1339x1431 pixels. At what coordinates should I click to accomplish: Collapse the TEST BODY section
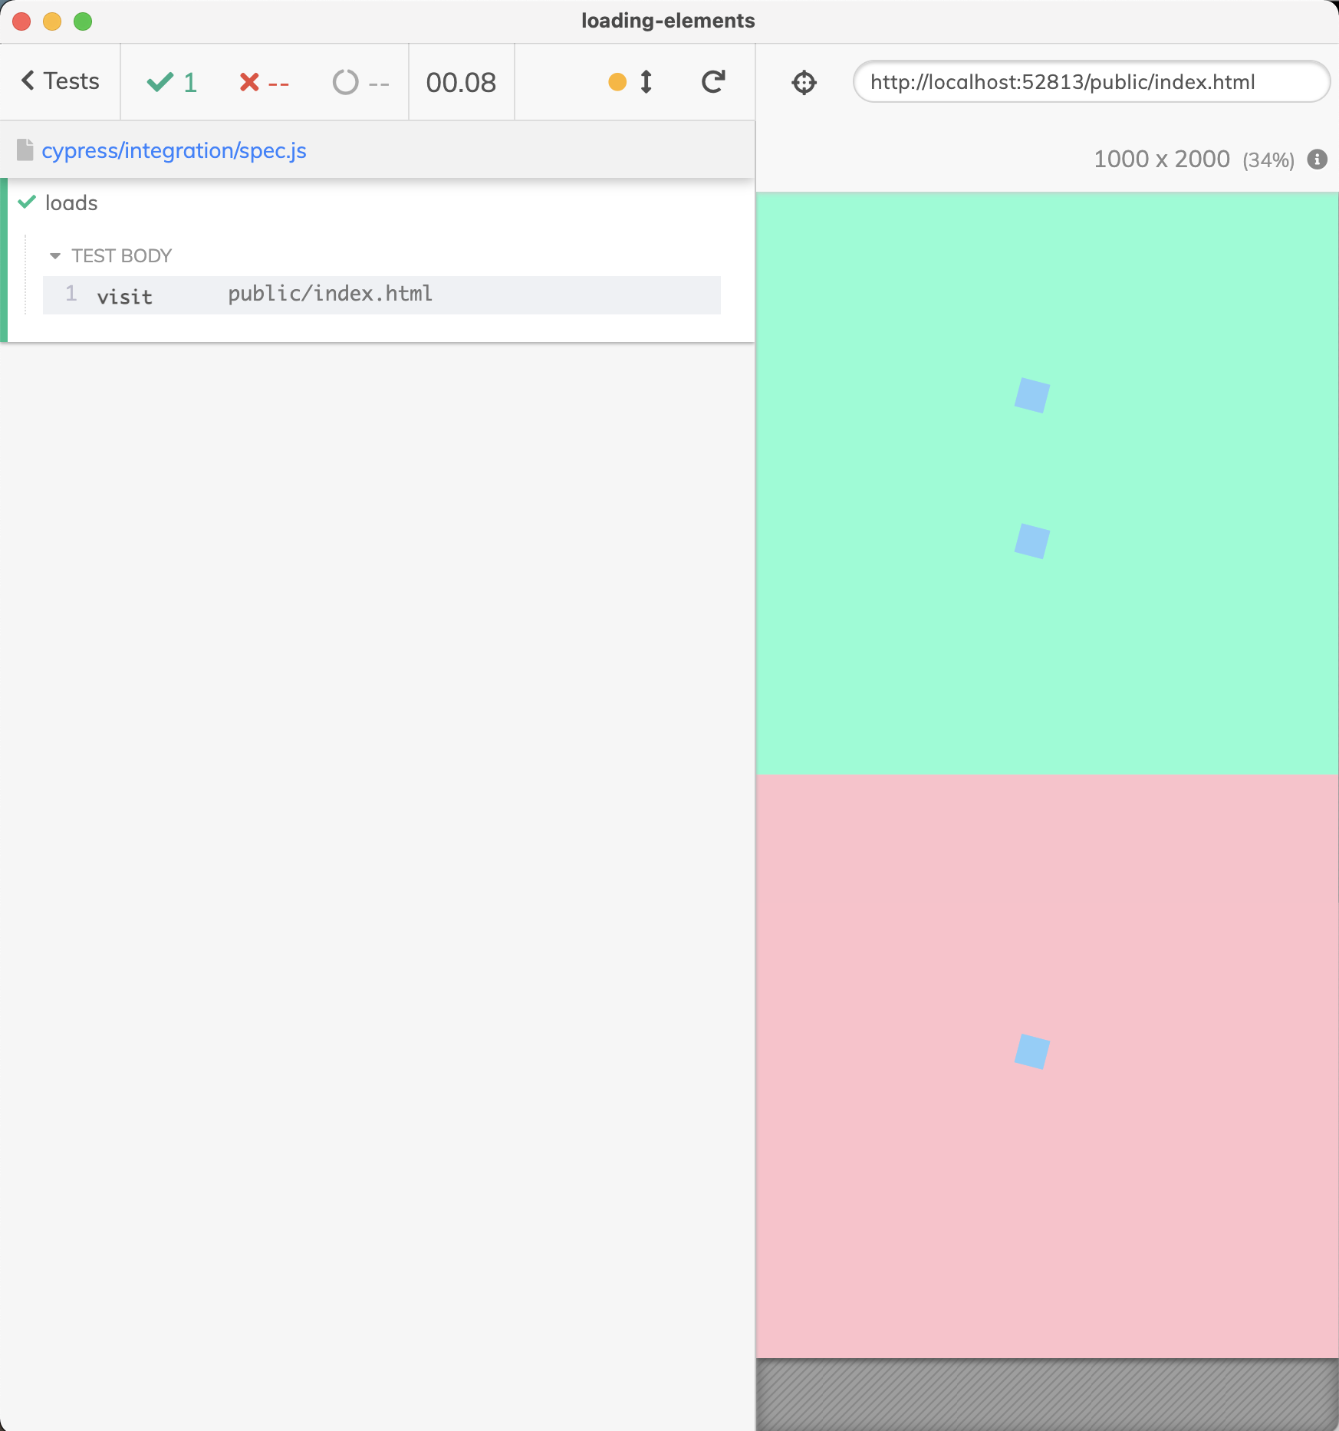54,255
